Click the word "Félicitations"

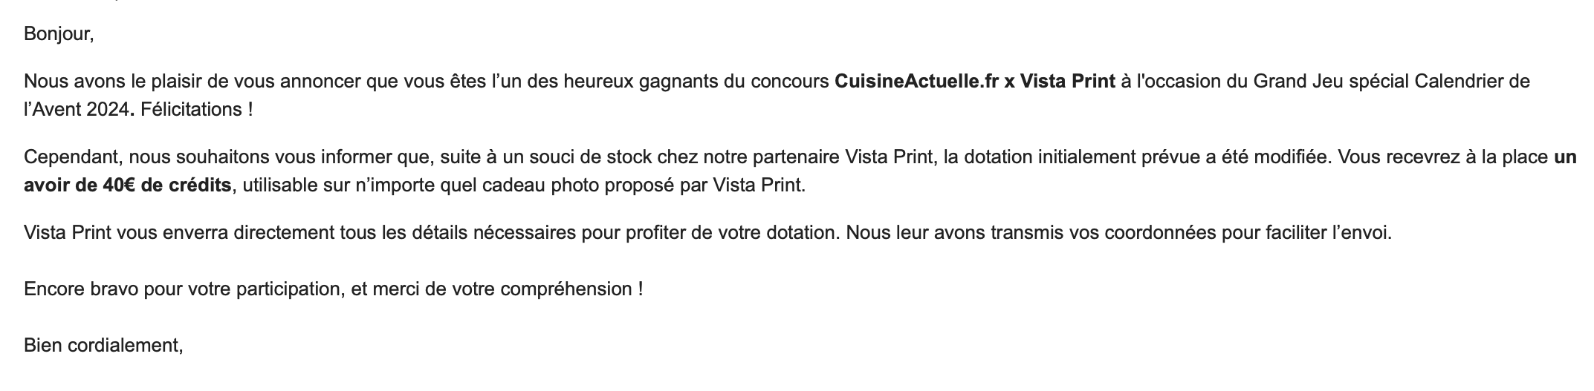[192, 110]
